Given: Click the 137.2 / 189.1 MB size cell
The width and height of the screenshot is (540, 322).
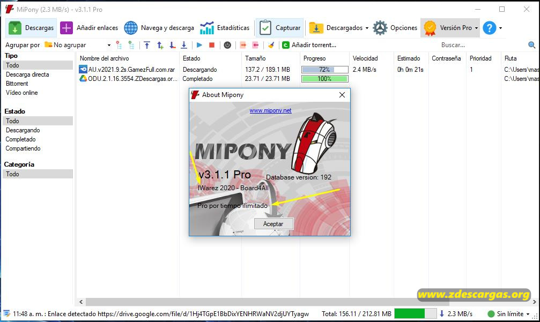Looking at the screenshot, I should coord(267,70).
